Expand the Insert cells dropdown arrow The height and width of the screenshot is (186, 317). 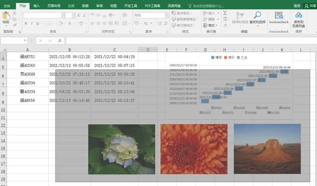(x=218, y=13)
